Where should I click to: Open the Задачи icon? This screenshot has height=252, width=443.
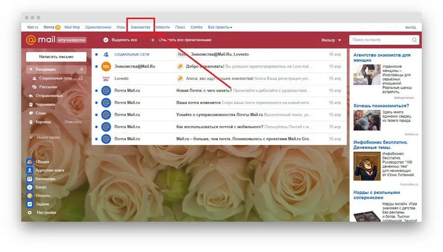(30, 204)
